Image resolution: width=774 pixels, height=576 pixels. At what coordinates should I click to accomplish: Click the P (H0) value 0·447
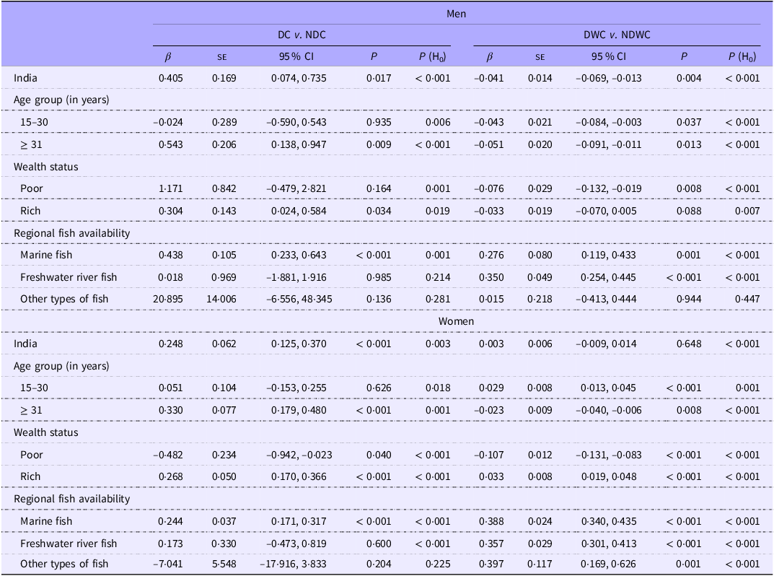coord(744,300)
